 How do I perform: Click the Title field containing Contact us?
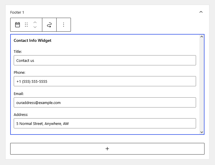tap(105, 60)
